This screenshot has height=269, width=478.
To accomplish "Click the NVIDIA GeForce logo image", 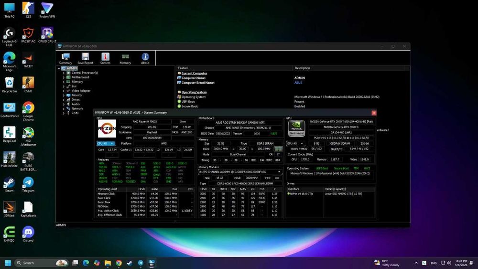I will pyautogui.click(x=296, y=129).
